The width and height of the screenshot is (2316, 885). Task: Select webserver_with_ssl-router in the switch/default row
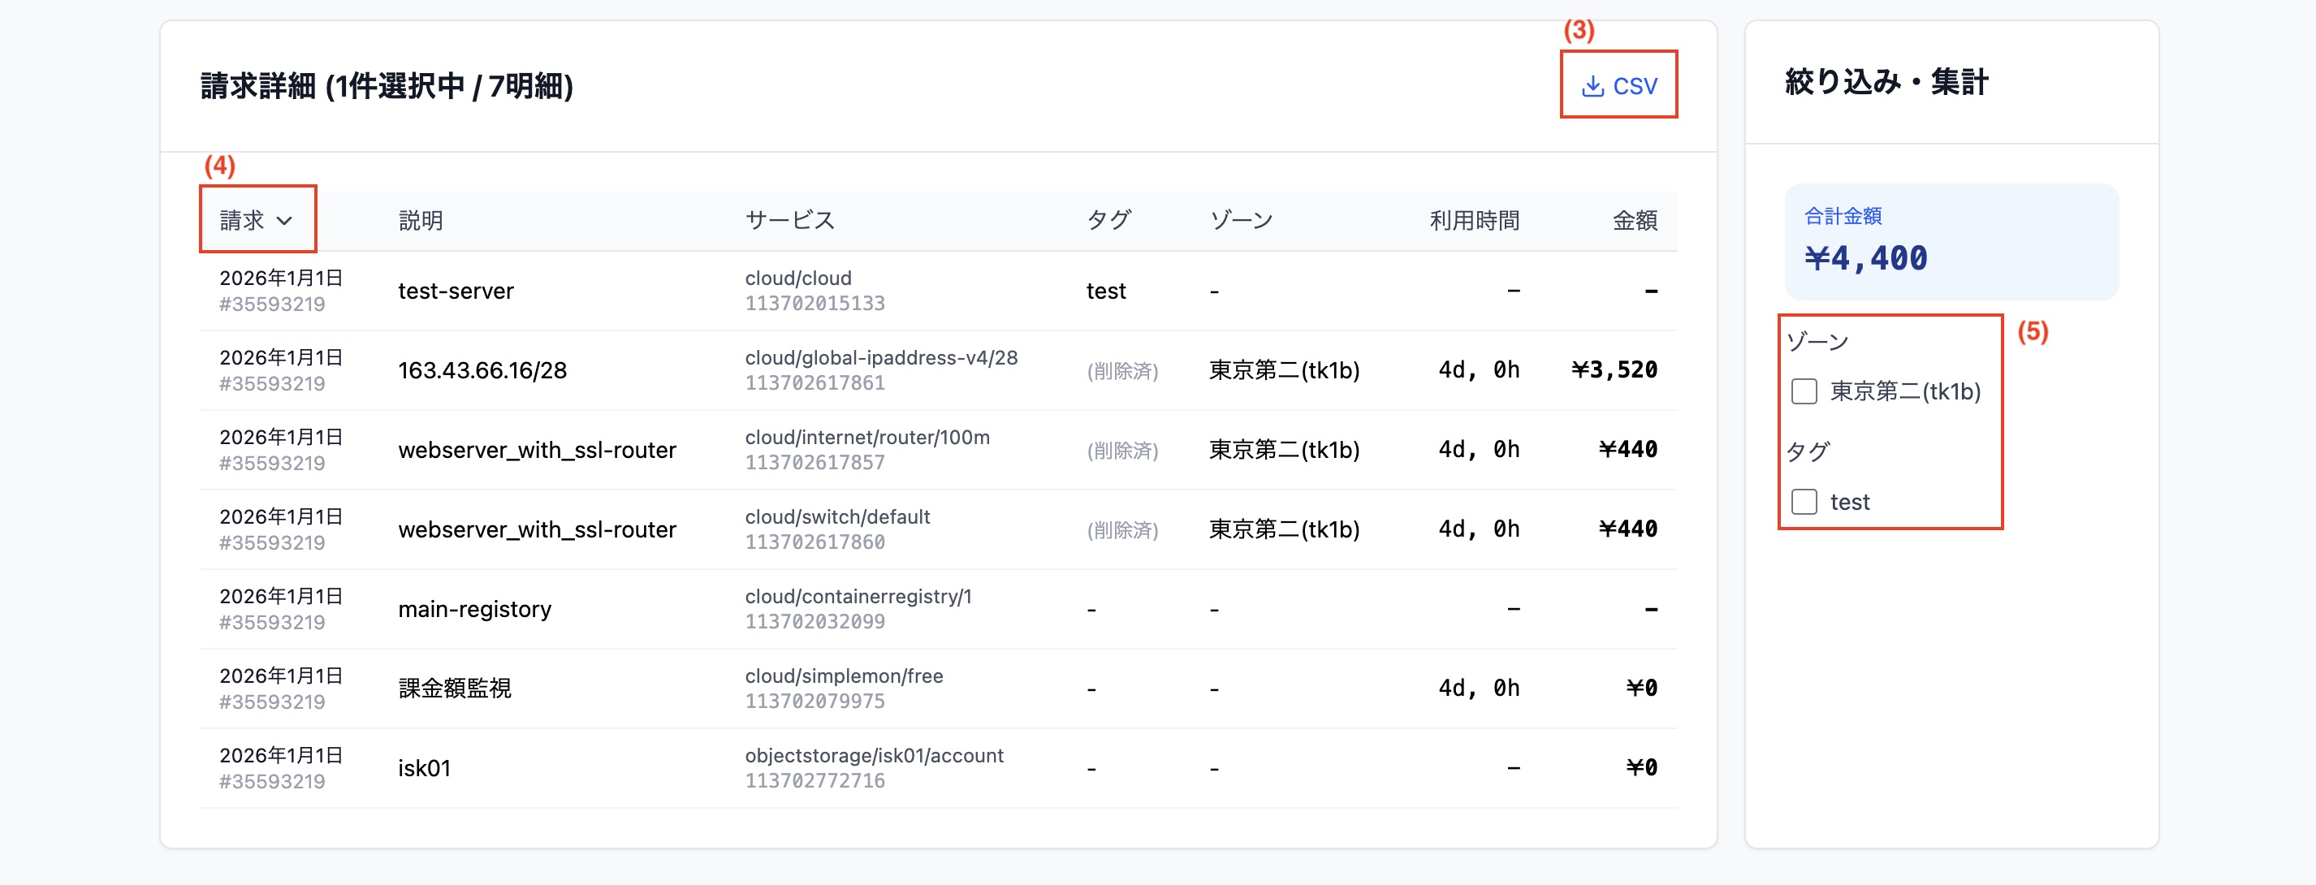[x=537, y=529]
